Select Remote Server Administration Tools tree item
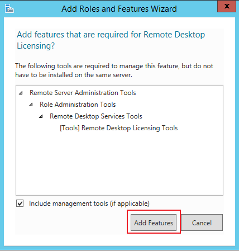The image size is (239, 251). pos(83,93)
